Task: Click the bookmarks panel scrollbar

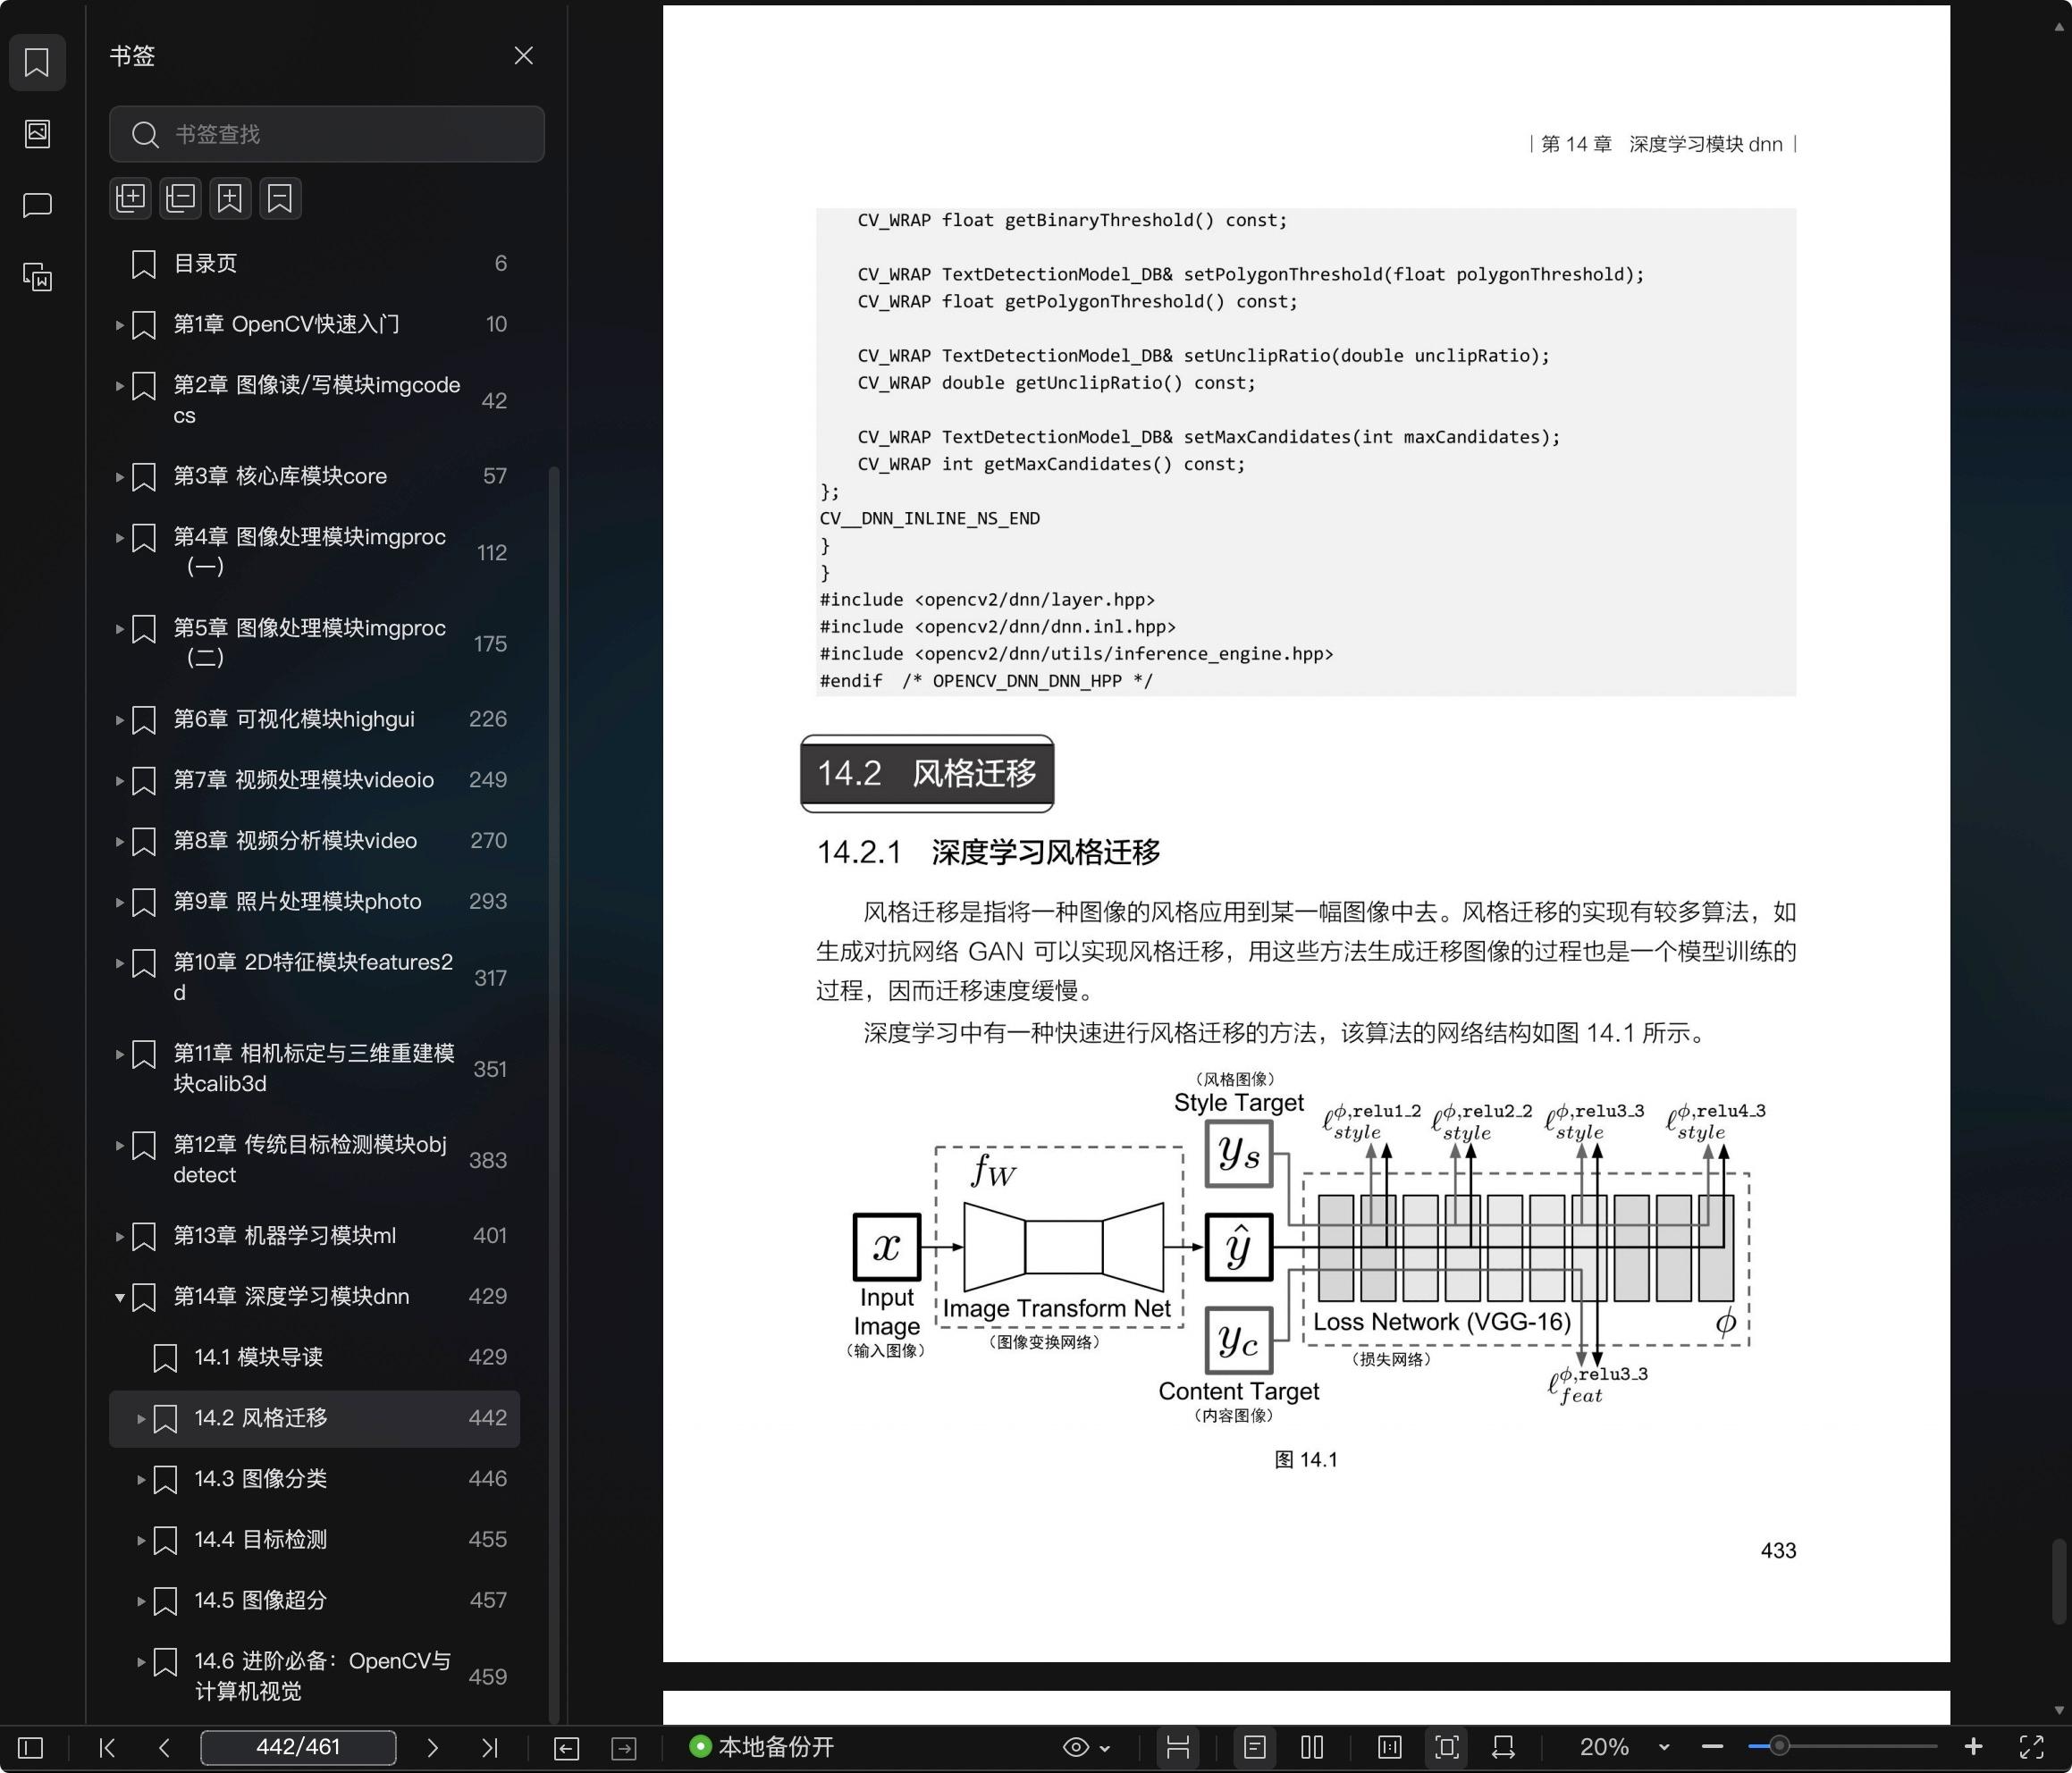Action: pyautogui.click(x=554, y=1095)
